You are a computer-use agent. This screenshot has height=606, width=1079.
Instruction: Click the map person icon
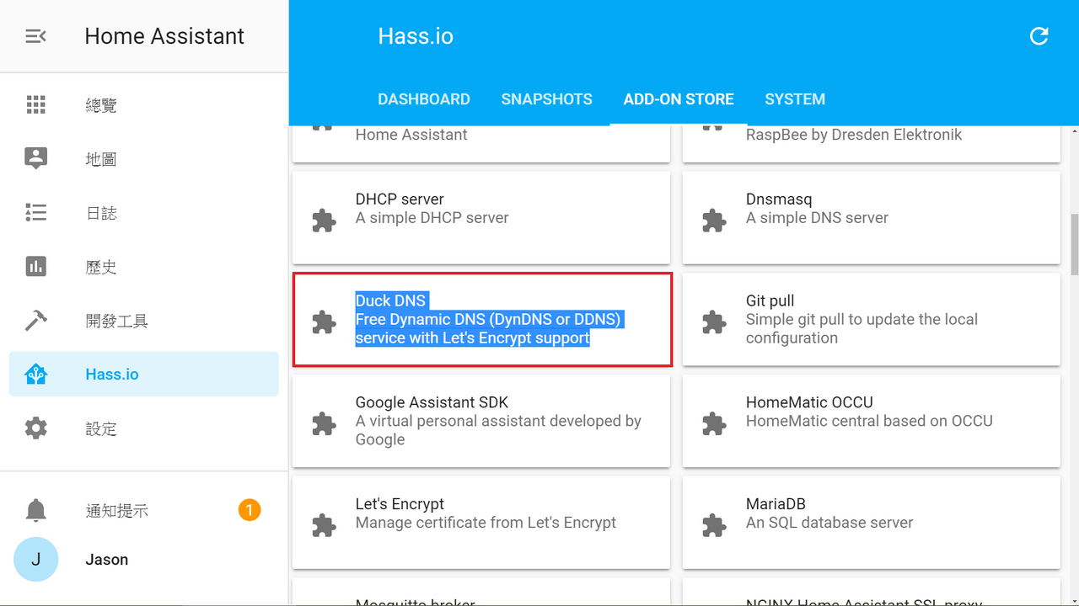(x=35, y=158)
